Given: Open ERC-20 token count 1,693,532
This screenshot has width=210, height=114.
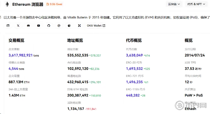Looking at the screenshot, I should tap(134, 69).
